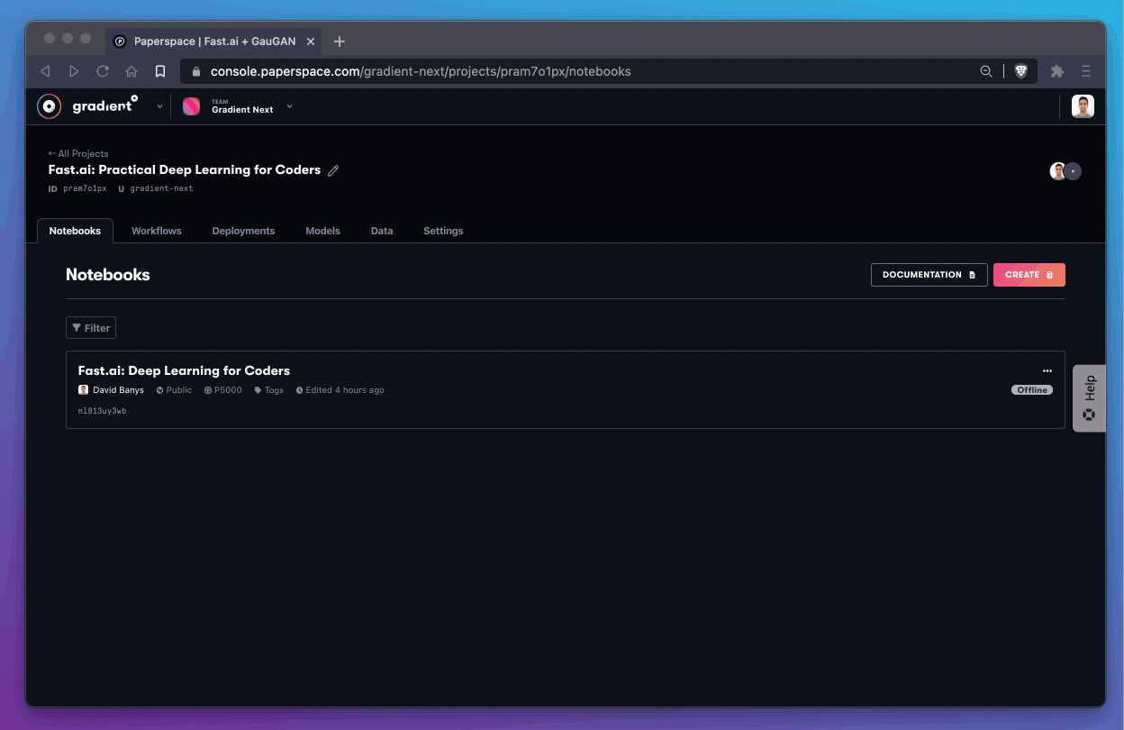Open the browser hamburger menu

pos(1086,71)
